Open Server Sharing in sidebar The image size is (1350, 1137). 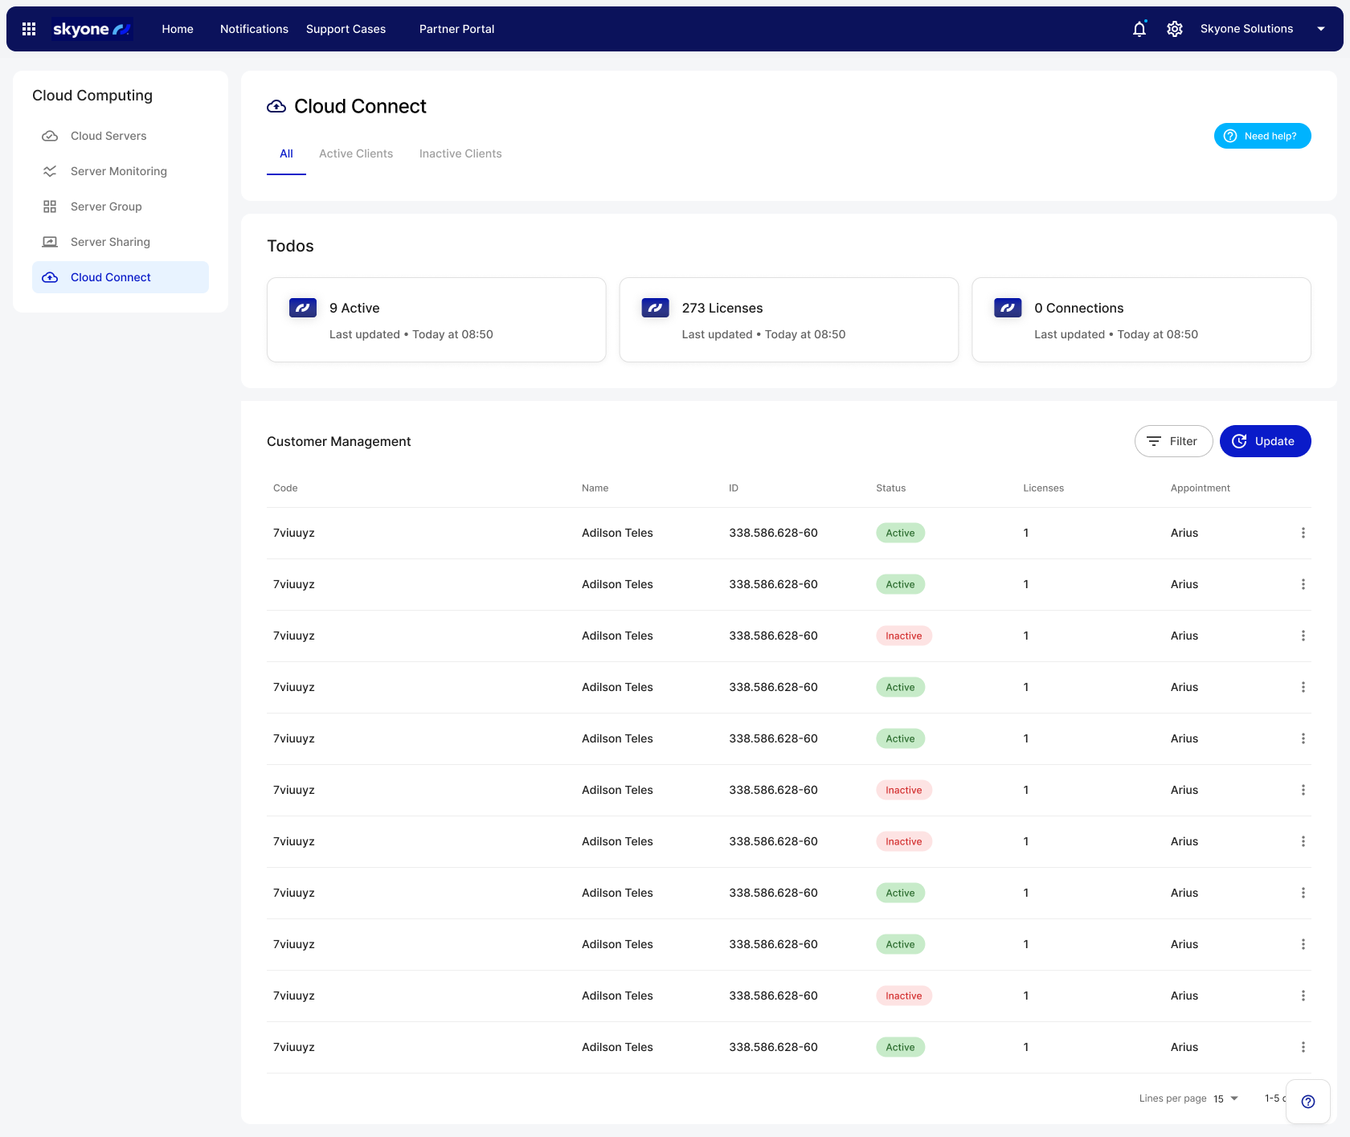pos(110,242)
